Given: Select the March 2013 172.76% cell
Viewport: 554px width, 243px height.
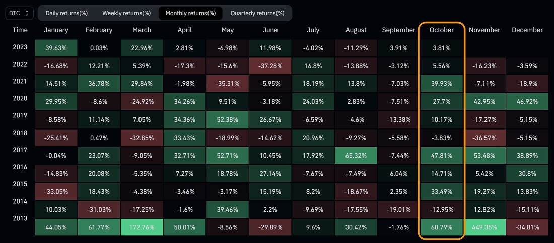Looking at the screenshot, I should coord(142,227).
